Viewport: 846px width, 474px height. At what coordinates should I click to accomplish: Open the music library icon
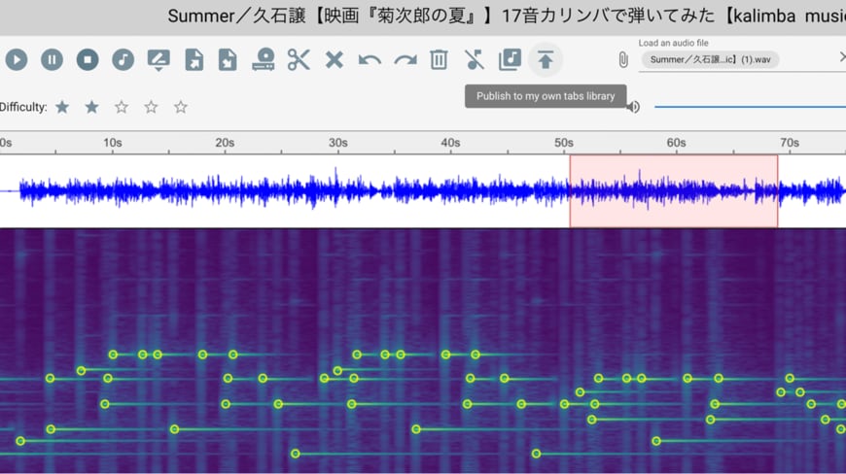[x=510, y=59]
